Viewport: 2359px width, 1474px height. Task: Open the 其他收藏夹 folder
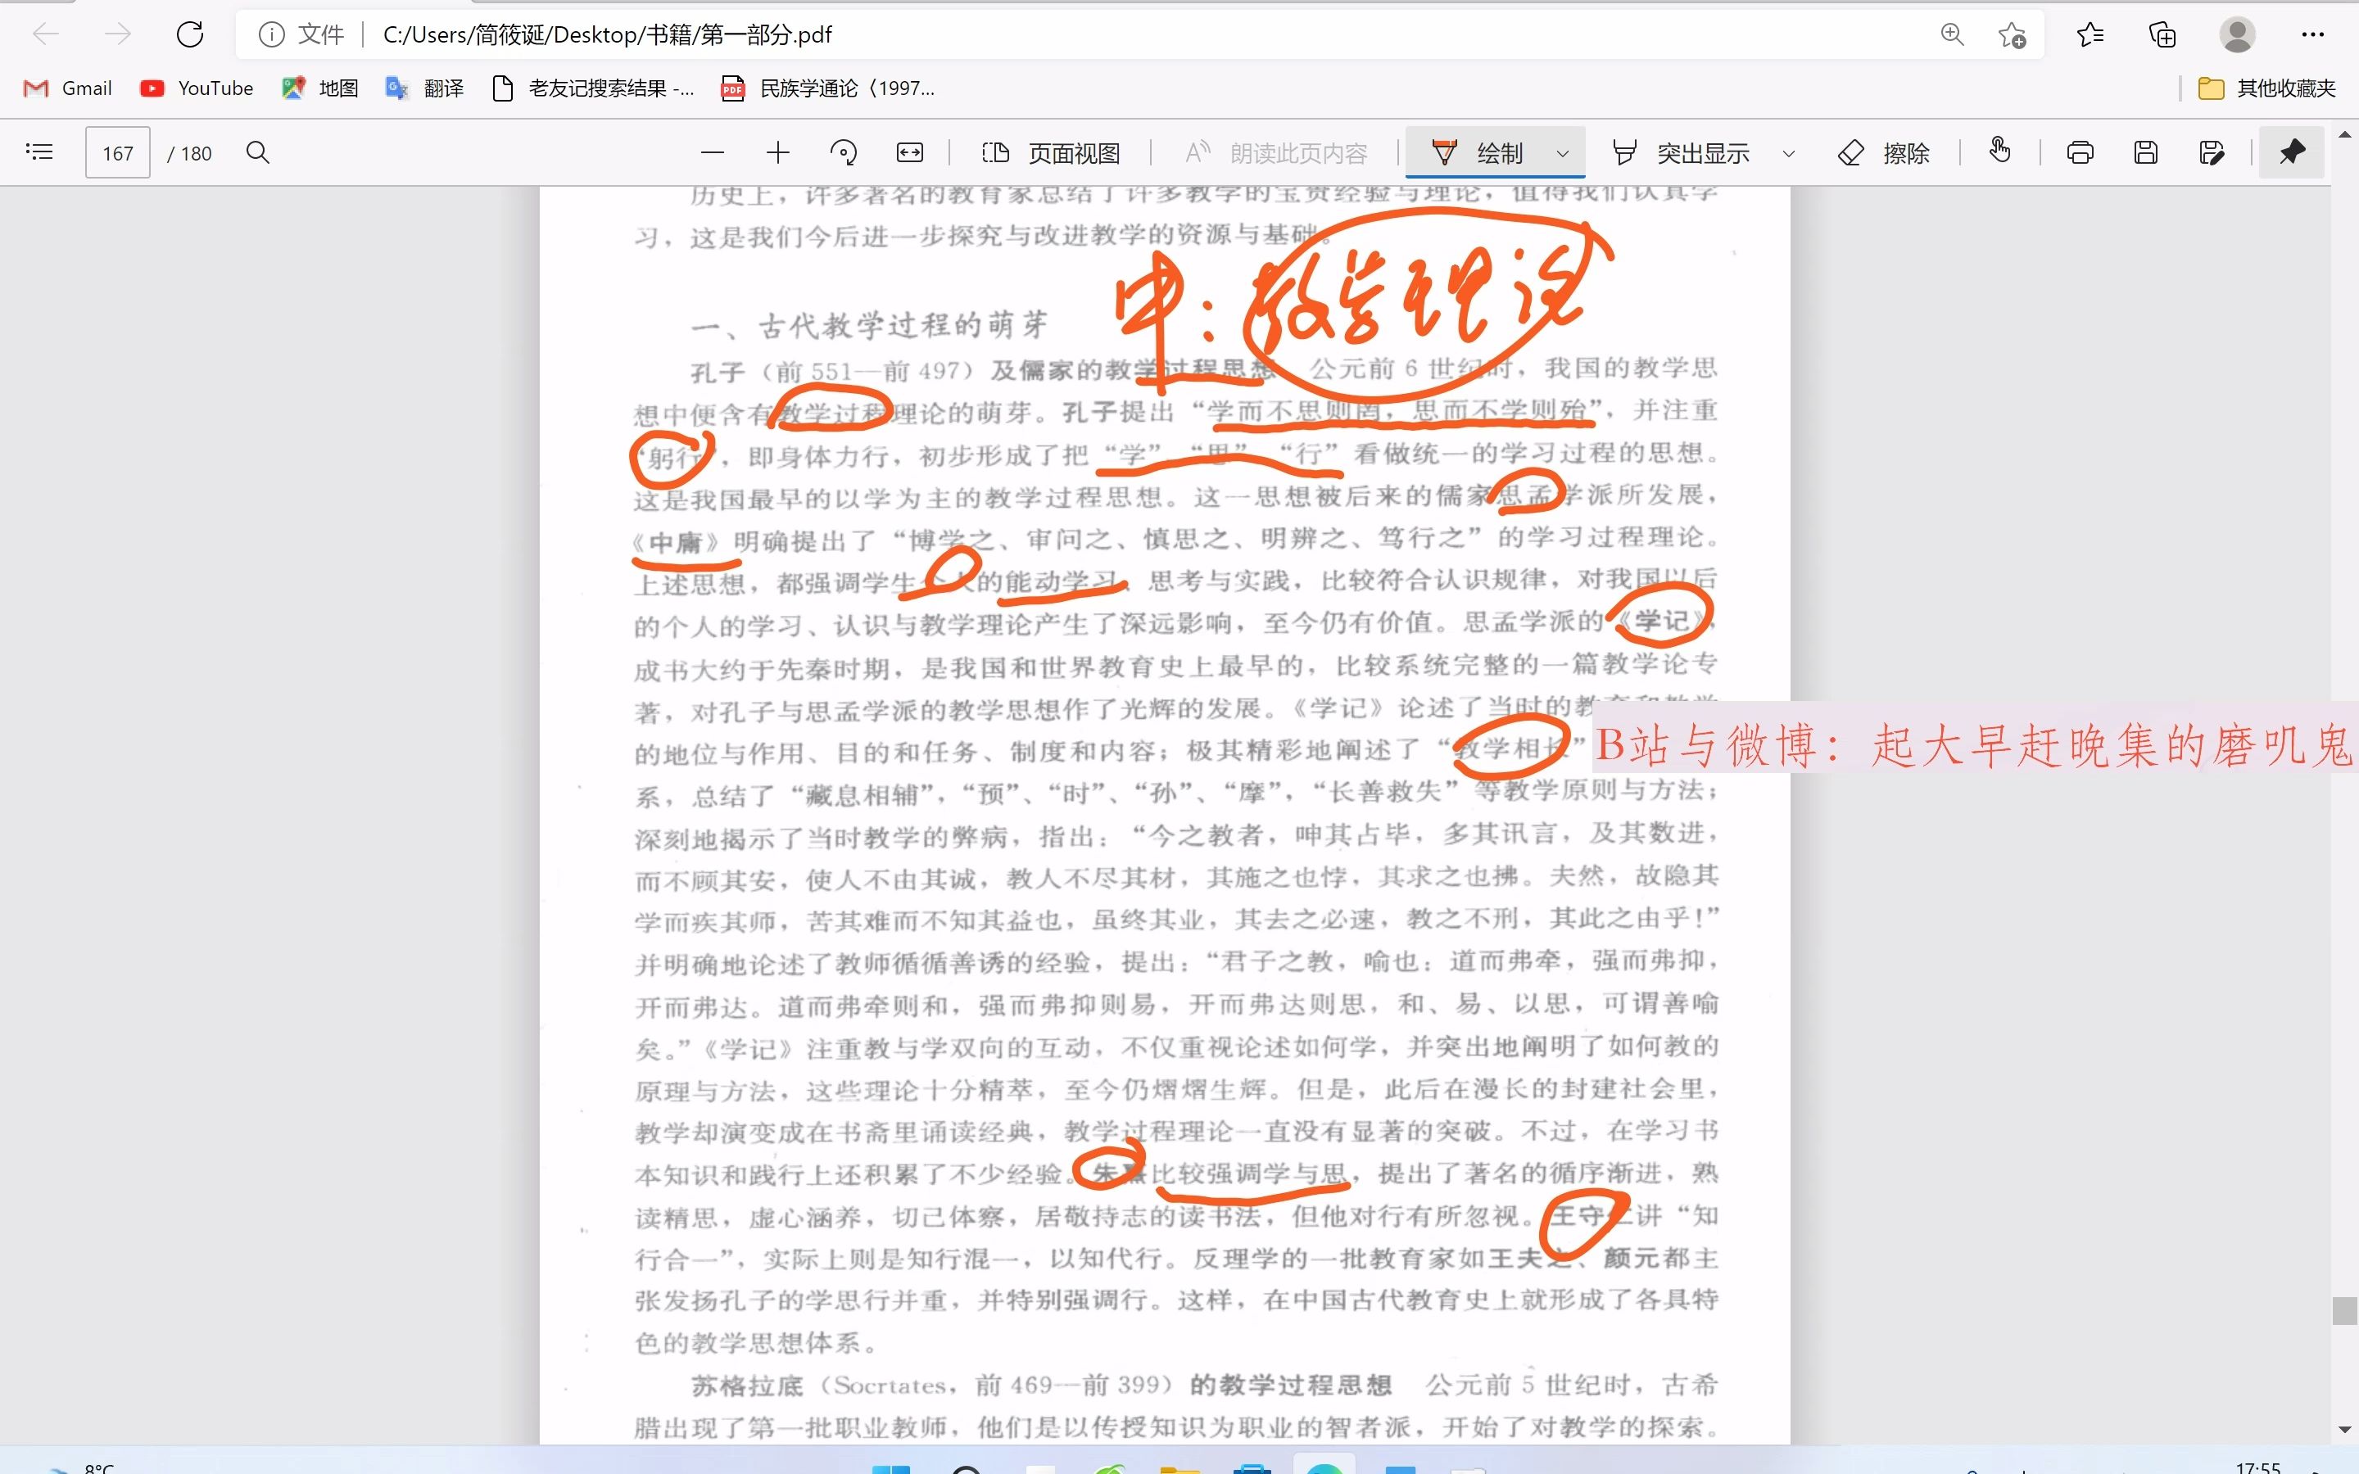[2266, 88]
